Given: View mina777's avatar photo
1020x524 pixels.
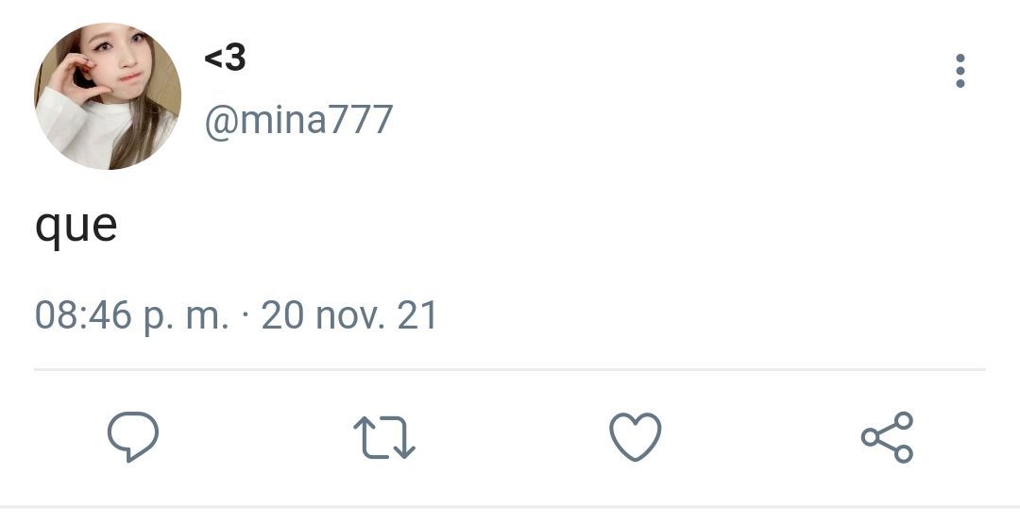Looking at the screenshot, I should tap(108, 95).
